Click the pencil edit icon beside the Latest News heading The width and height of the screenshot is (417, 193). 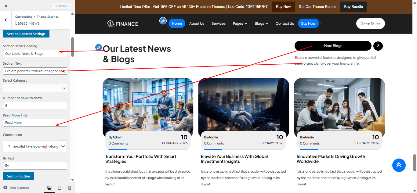coord(98,47)
